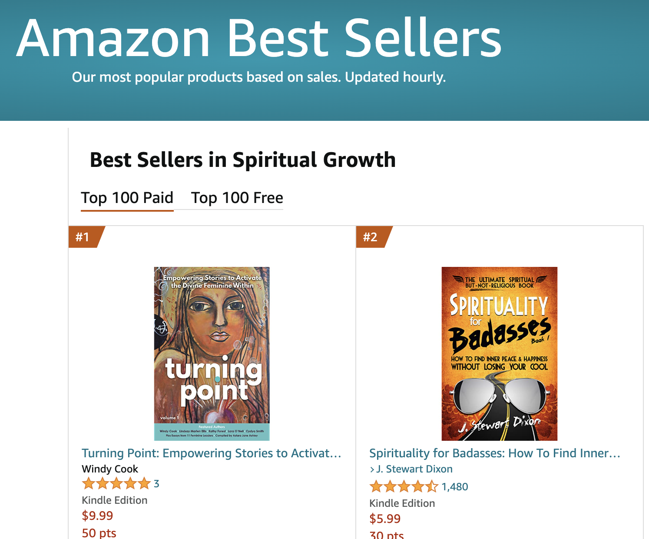Click the five-star rating for Turning Point
Image resolution: width=649 pixels, height=539 pixels.
coord(116,483)
